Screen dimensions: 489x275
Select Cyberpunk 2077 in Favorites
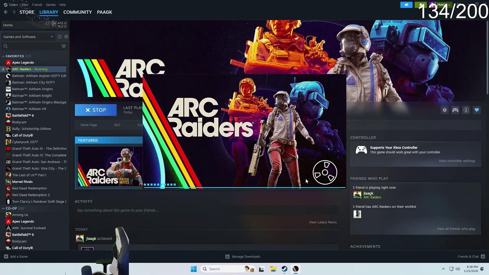pyautogui.click(x=25, y=142)
